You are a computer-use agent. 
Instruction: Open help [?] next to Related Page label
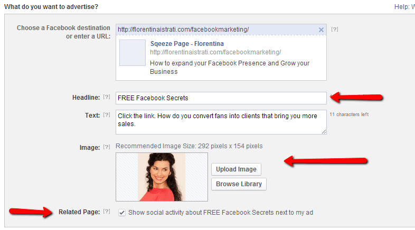click(x=107, y=212)
